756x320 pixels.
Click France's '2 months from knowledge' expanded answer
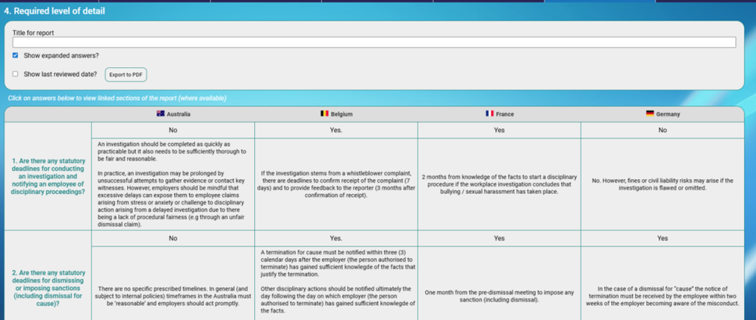[499, 181]
